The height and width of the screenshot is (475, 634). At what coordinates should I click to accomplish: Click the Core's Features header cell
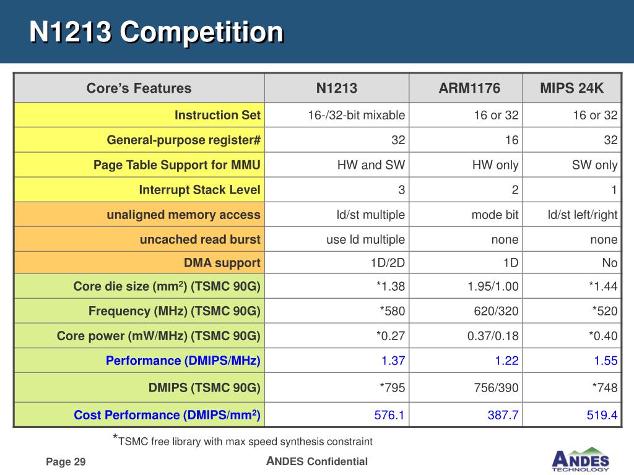pyautogui.click(x=139, y=88)
